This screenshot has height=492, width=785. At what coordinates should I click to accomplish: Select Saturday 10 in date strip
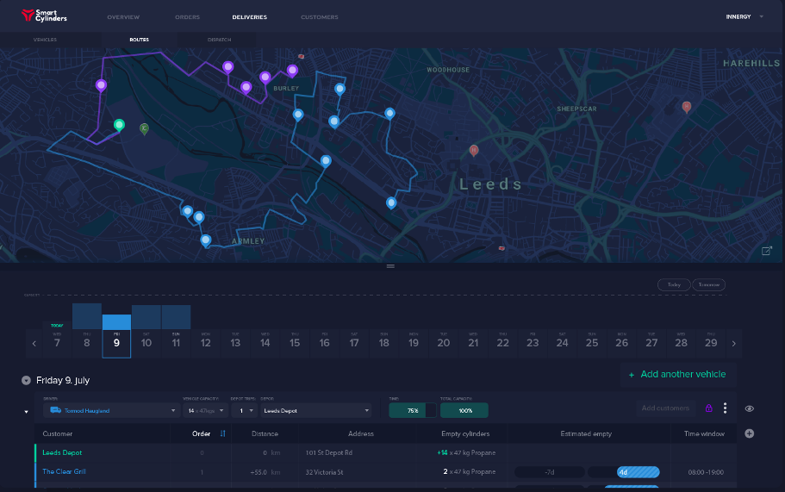pos(146,343)
